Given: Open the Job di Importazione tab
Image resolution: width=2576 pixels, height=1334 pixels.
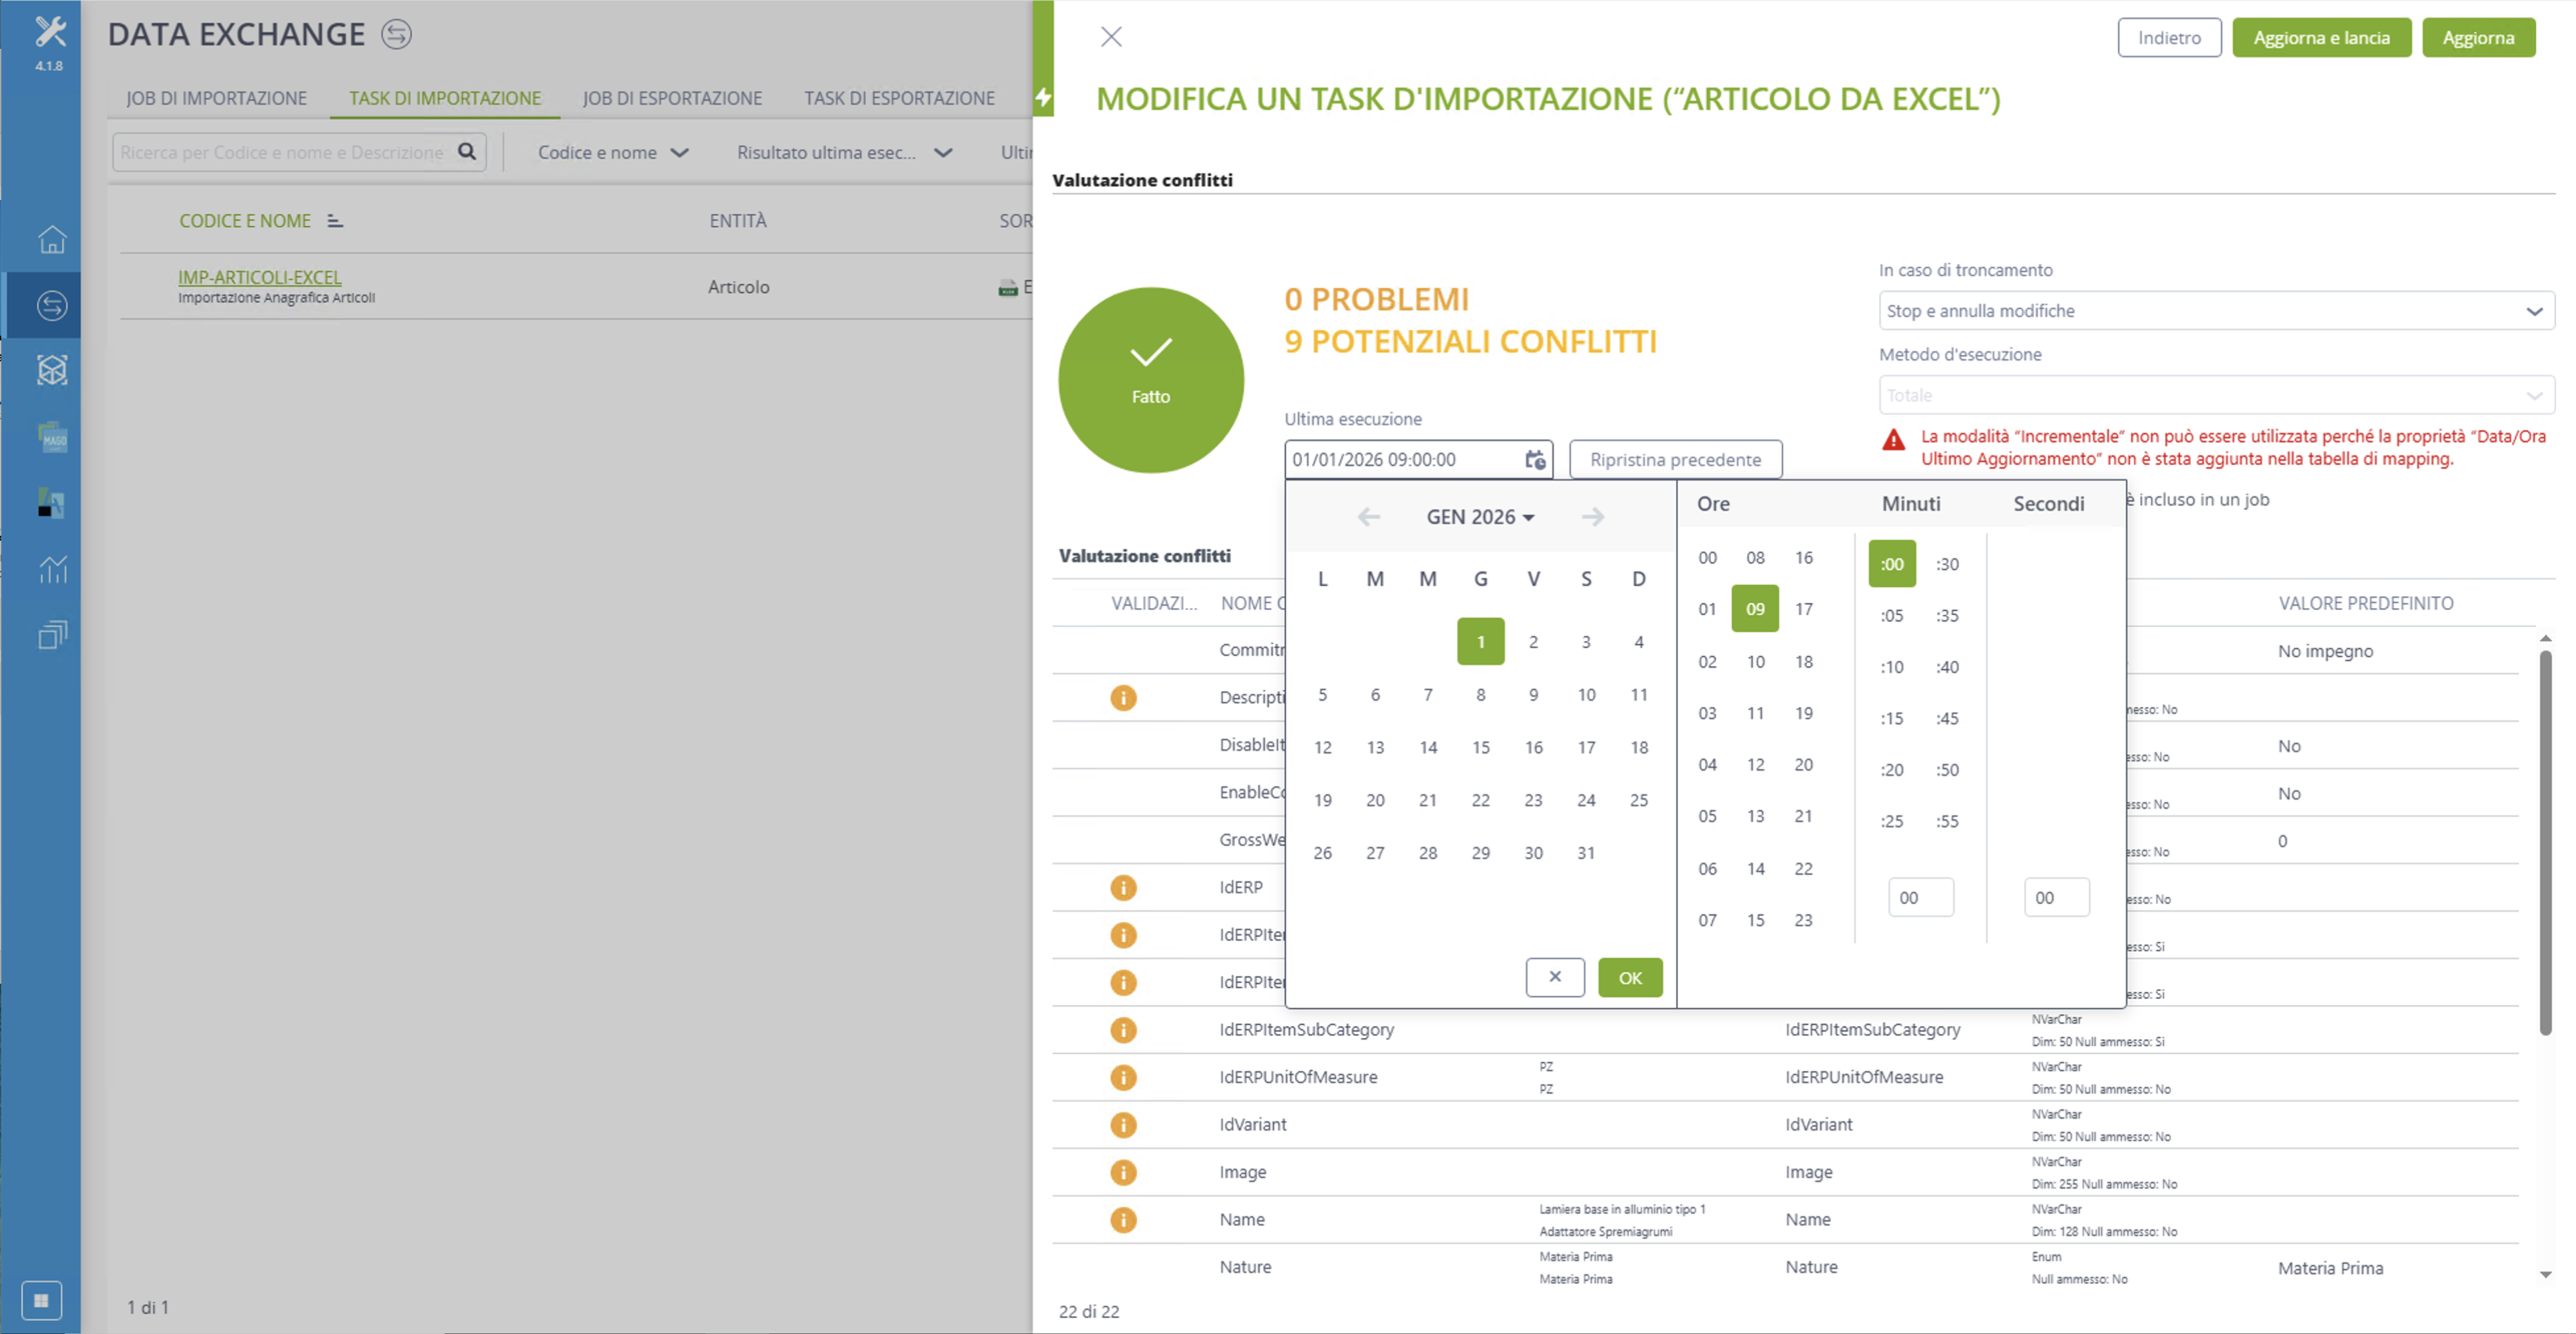Looking at the screenshot, I should (x=216, y=98).
